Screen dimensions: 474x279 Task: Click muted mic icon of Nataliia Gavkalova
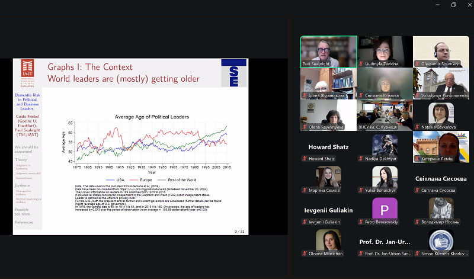pos(418,127)
